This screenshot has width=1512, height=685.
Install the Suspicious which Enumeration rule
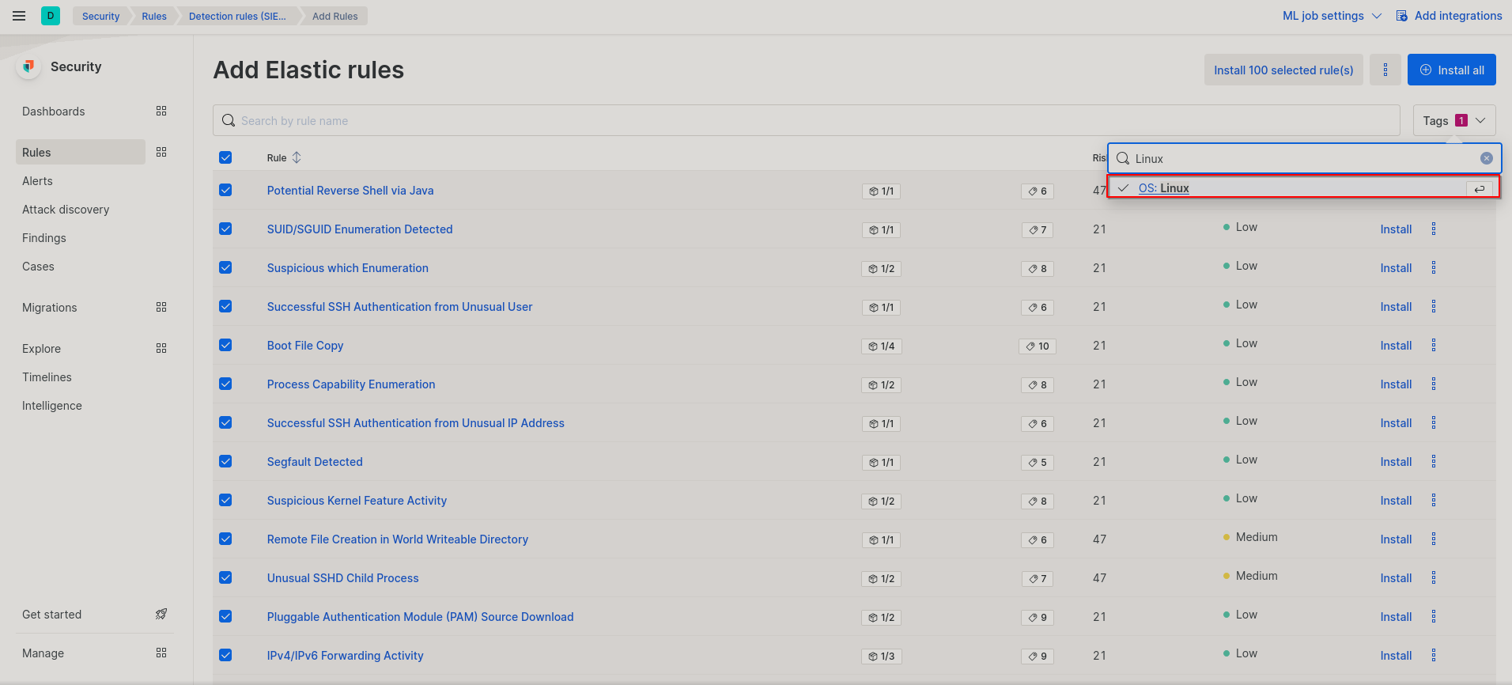coord(1396,268)
